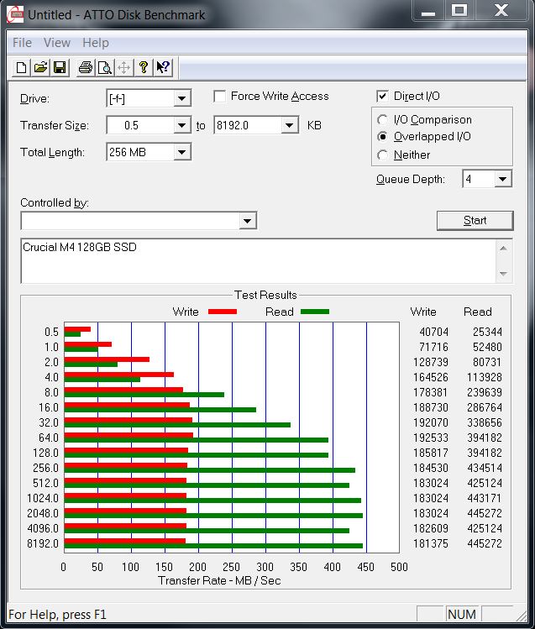Screen dimensions: 535x629
Task: Click the ATTO app icon in title bar
Action: click(15, 14)
